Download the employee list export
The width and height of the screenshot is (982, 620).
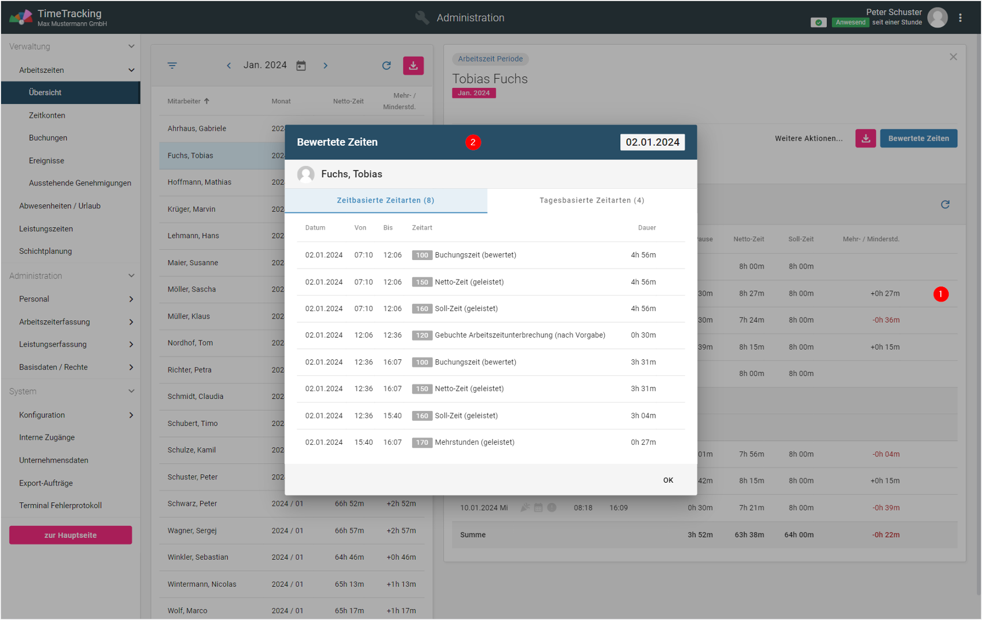[413, 65]
